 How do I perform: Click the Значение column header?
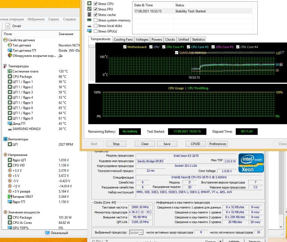pyautogui.click(x=68, y=34)
